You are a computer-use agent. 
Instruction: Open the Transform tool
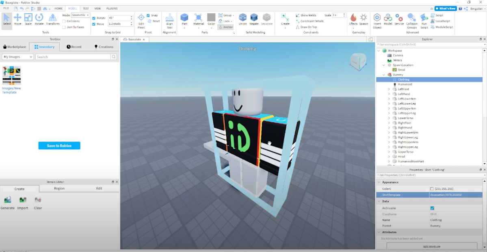[x=52, y=19]
